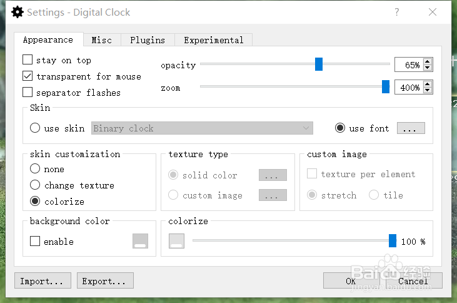Viewport: 457px width, 303px height.
Task: Open the Plugins tab
Action: [x=148, y=40]
